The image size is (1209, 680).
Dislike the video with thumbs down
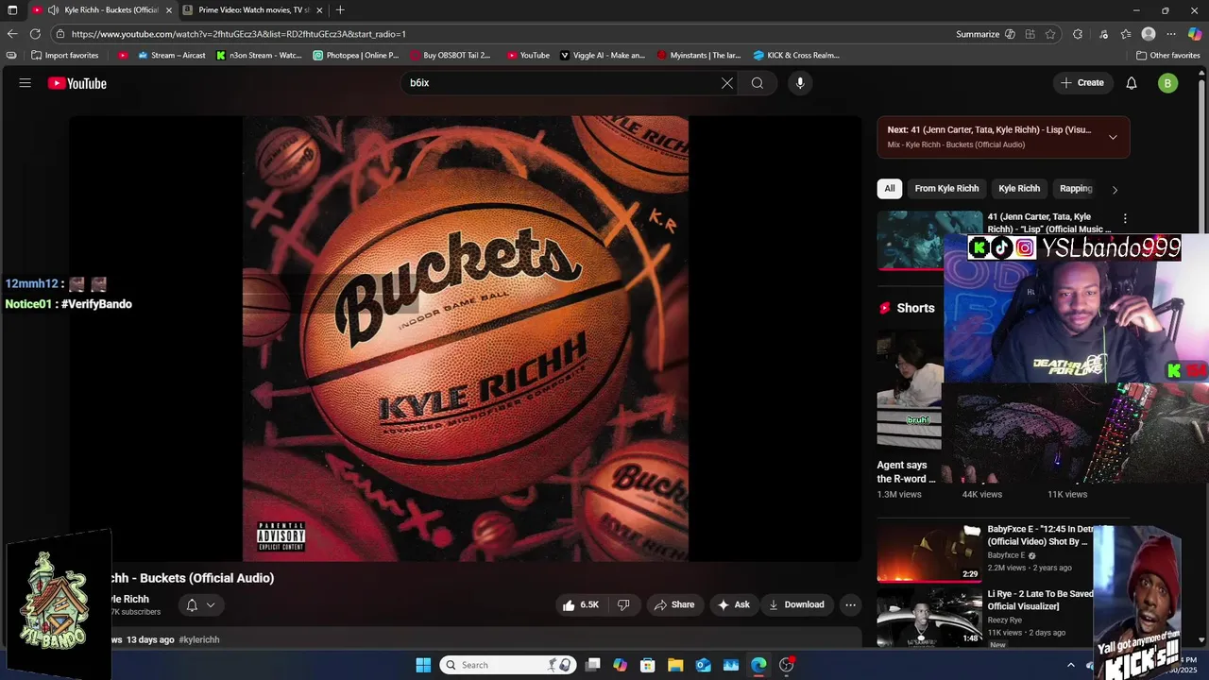coord(623,604)
